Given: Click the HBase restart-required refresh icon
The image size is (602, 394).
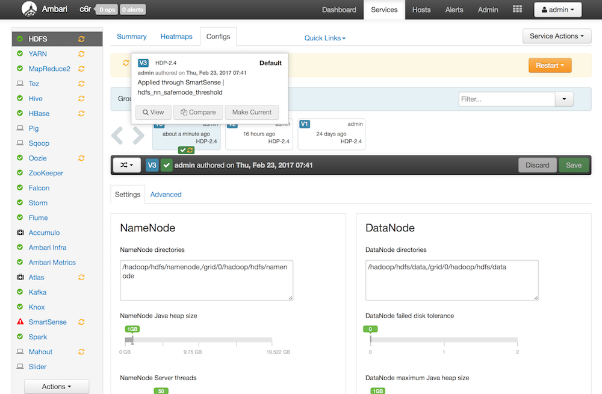Looking at the screenshot, I should [x=81, y=113].
